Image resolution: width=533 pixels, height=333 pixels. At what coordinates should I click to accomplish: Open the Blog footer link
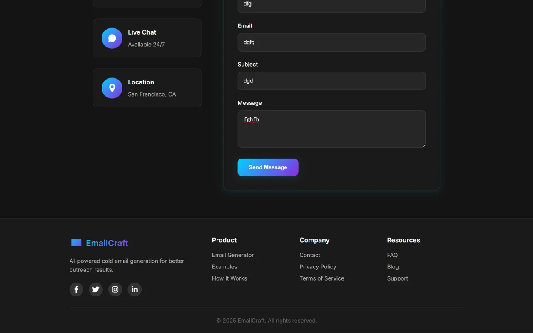coord(393,267)
